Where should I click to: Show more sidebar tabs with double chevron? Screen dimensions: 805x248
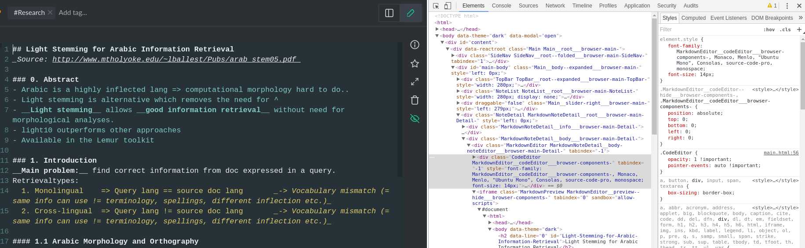[800, 18]
